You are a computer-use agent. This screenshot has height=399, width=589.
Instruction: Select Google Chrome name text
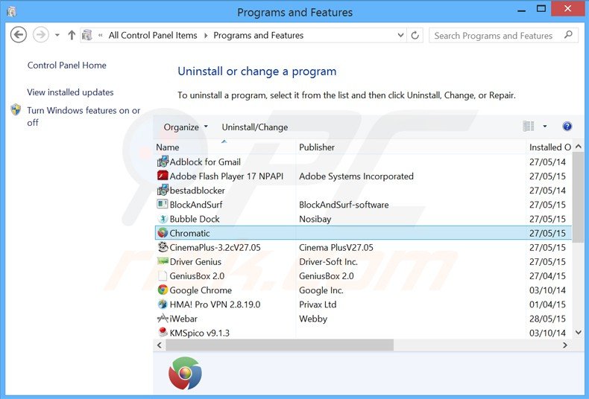click(x=201, y=290)
